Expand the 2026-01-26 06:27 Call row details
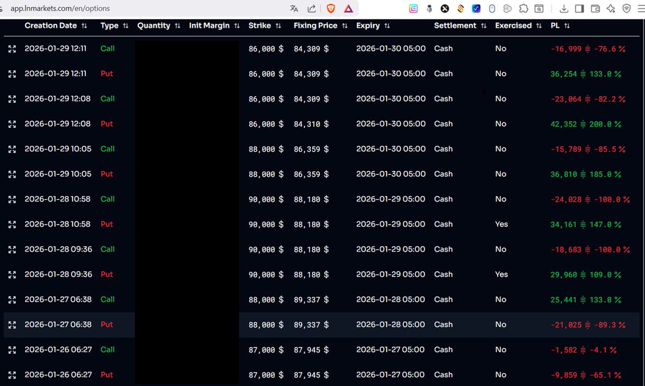 [x=12, y=350]
